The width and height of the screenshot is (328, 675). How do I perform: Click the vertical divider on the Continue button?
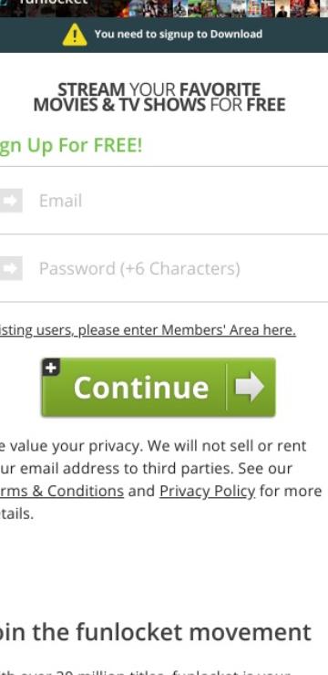(x=227, y=387)
